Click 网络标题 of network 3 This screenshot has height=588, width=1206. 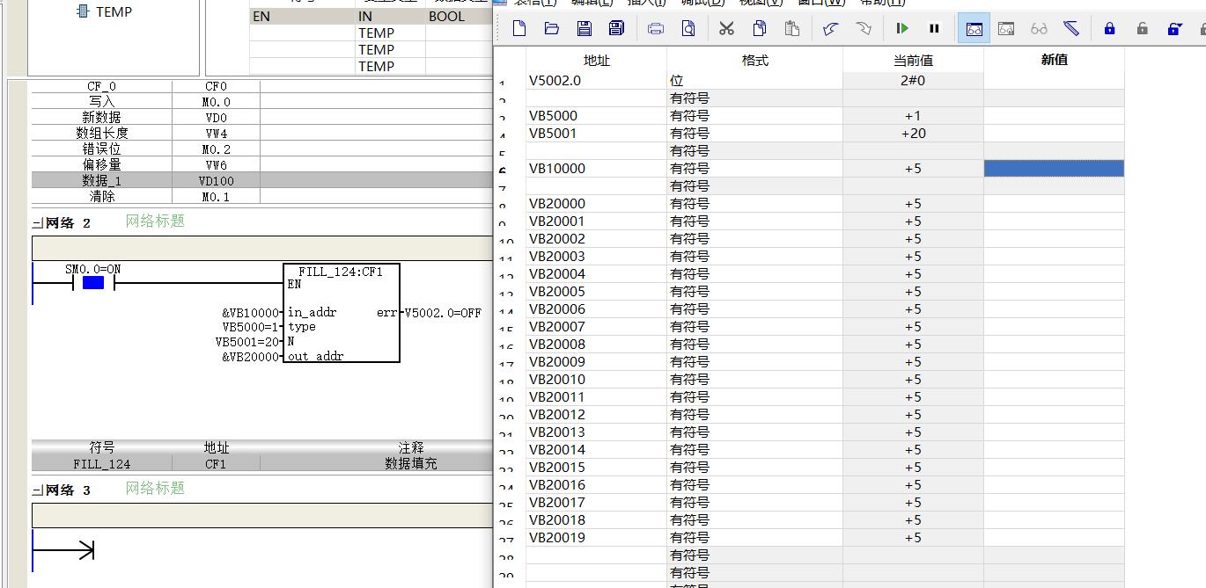click(155, 488)
